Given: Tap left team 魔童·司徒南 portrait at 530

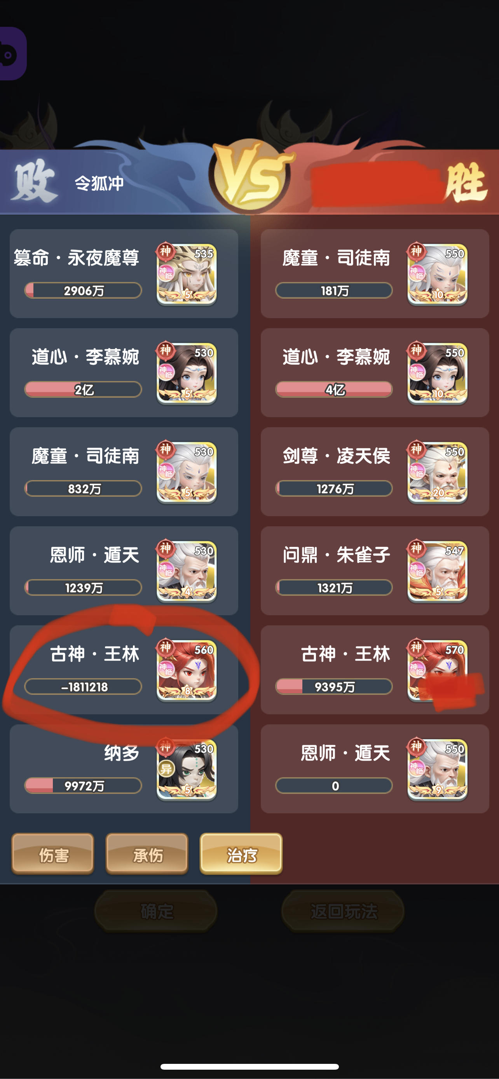Looking at the screenshot, I should pos(187,472).
